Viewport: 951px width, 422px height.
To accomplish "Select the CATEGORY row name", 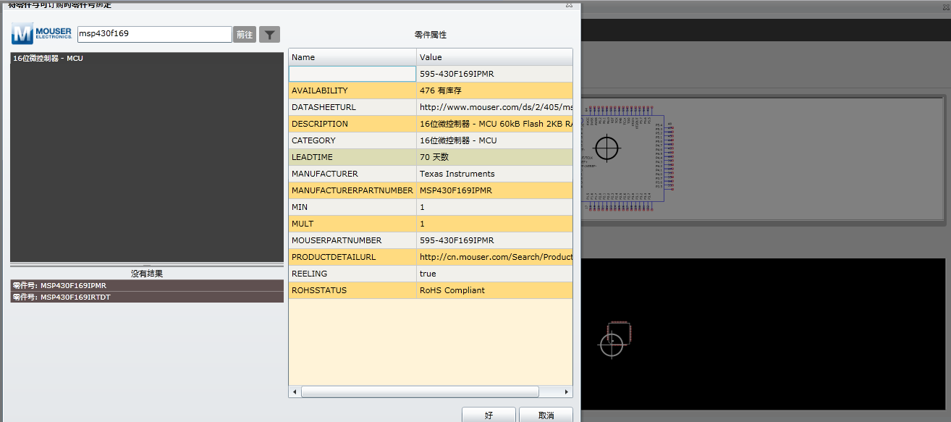I will pos(352,140).
